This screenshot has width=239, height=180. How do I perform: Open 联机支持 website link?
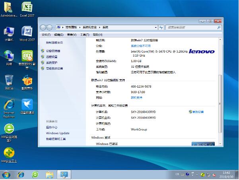pos(136,98)
